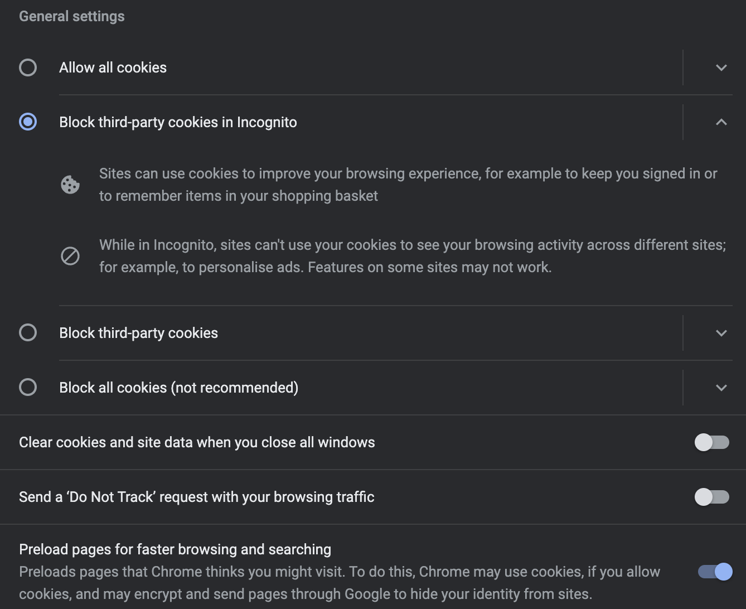This screenshot has width=746, height=609.
Task: Click the Send a 'Do Not Track' request label
Action: coord(197,497)
